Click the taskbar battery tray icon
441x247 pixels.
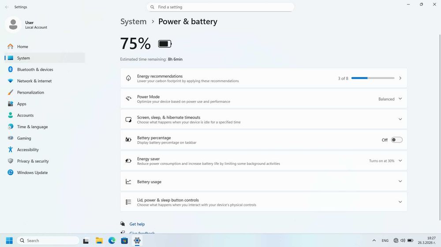pyautogui.click(x=410, y=240)
